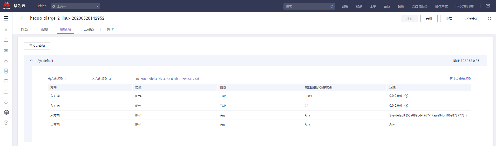Viewport: 496px width, 146px height.
Task: Click into the top search field
Action: (306, 6)
